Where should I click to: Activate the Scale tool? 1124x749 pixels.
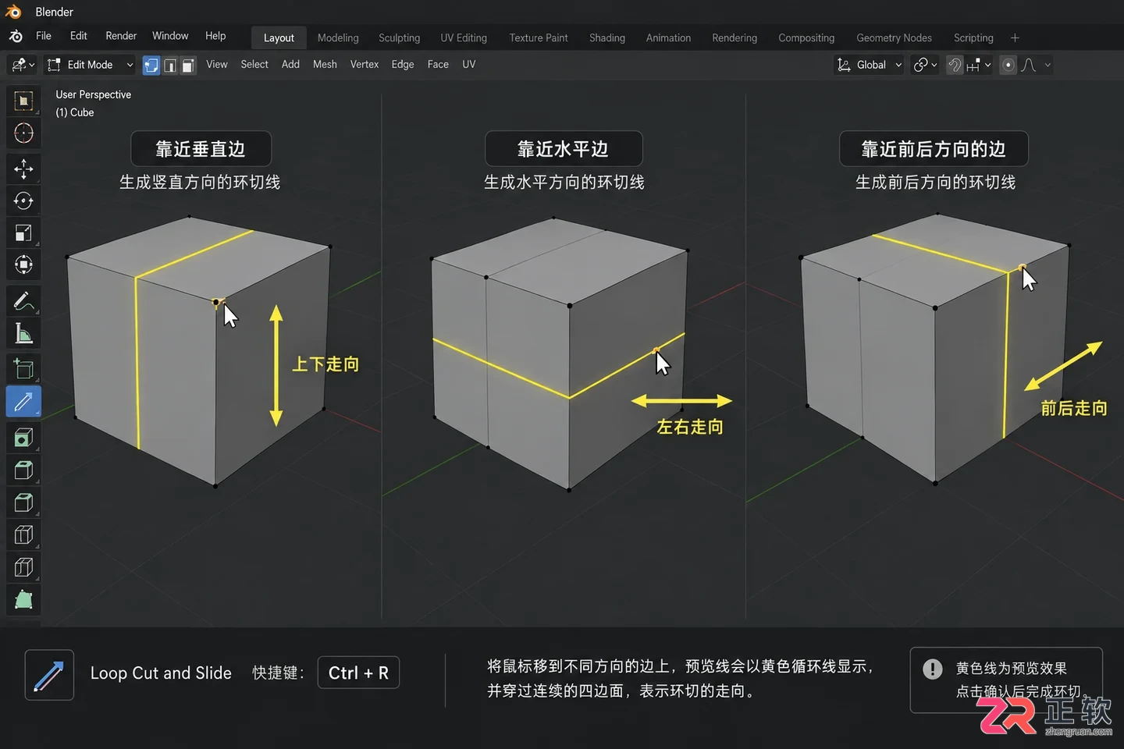tap(23, 233)
